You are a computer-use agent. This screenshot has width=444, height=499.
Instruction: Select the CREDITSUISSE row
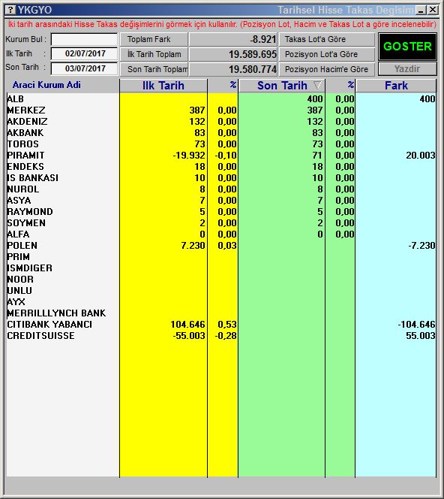221,336
